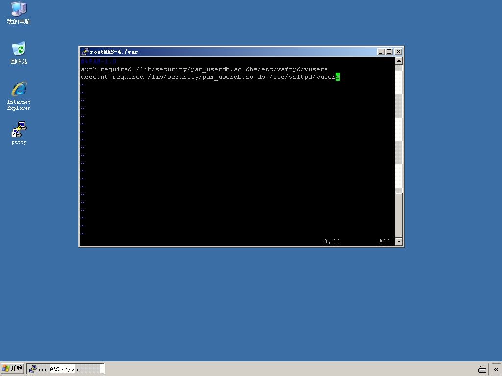Click the green cursor block after vusers

[x=338, y=77]
